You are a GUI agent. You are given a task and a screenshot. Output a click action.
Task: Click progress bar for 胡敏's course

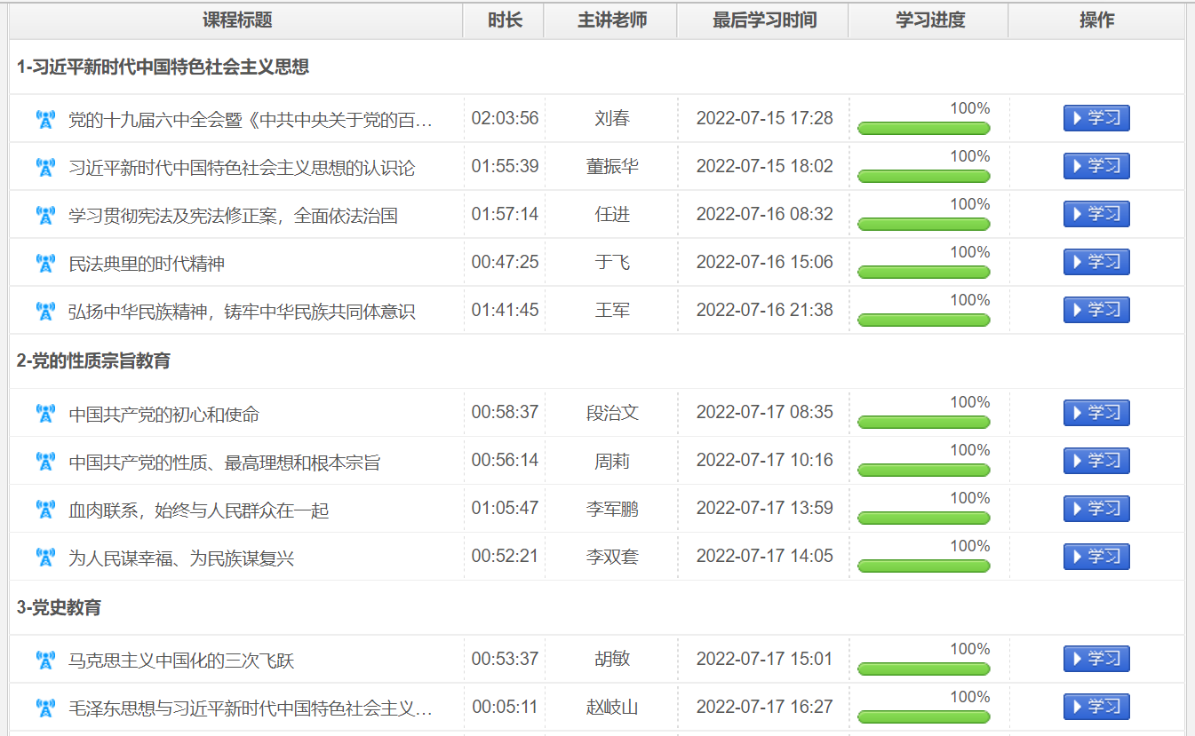(923, 669)
